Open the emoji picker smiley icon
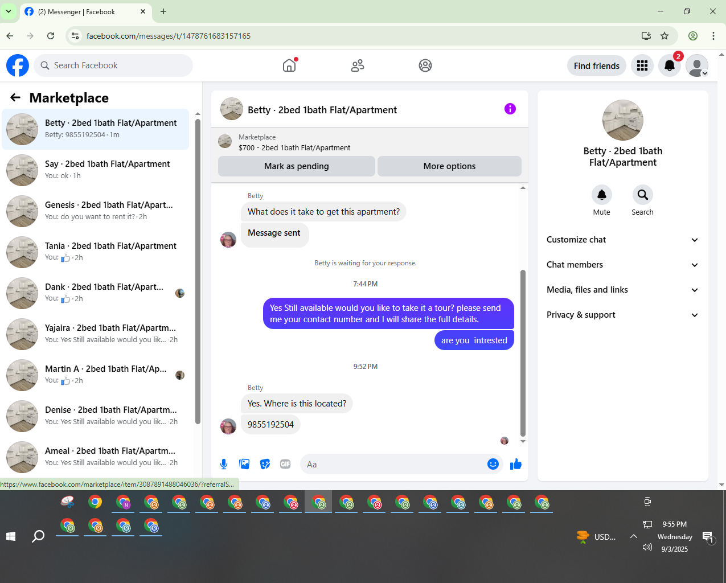The height and width of the screenshot is (583, 726). point(493,464)
